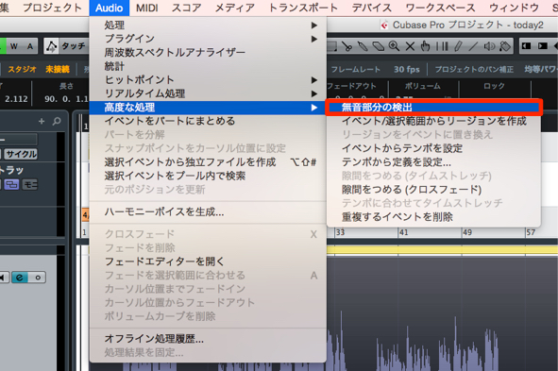The width and height of the screenshot is (558, 371).
Task: Choose 選択イベントから独立ファイルを作成
Action: [x=208, y=162]
